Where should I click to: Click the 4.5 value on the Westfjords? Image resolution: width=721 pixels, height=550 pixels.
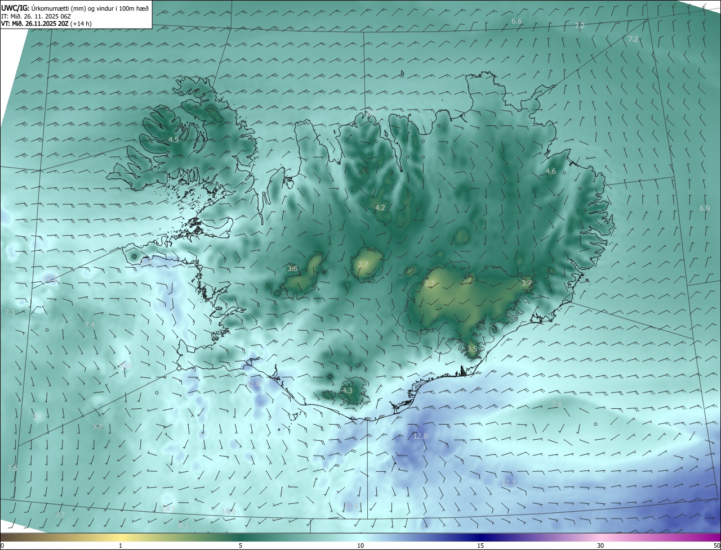173,139
